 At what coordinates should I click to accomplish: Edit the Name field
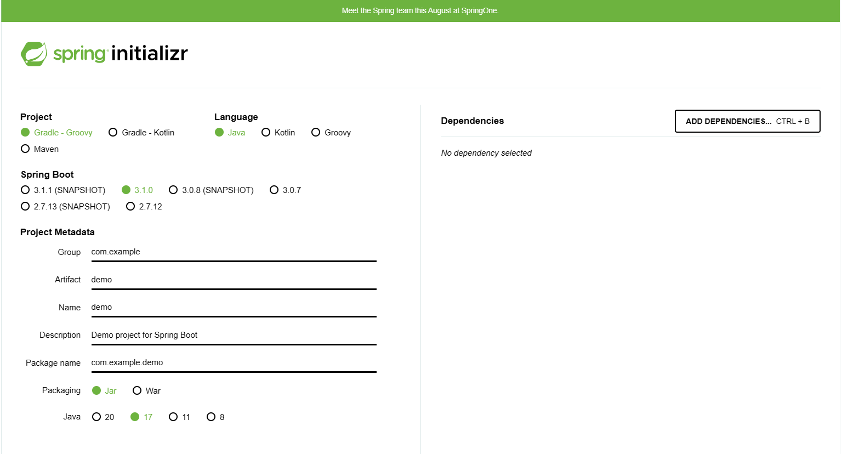click(x=234, y=308)
